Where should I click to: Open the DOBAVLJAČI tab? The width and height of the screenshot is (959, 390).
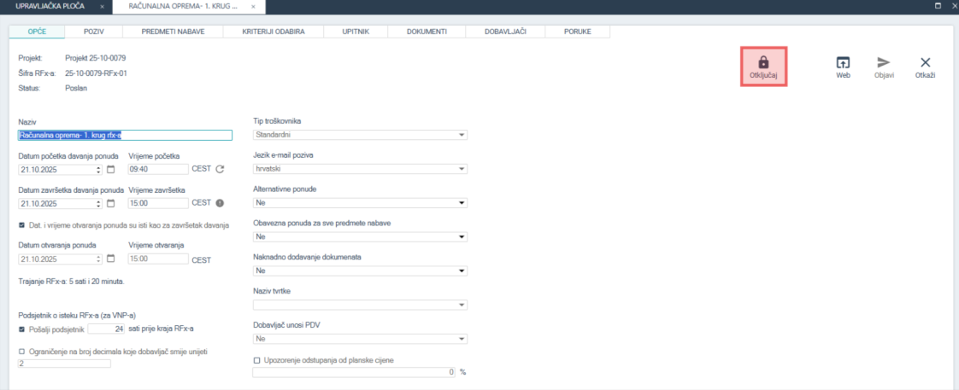click(x=503, y=32)
